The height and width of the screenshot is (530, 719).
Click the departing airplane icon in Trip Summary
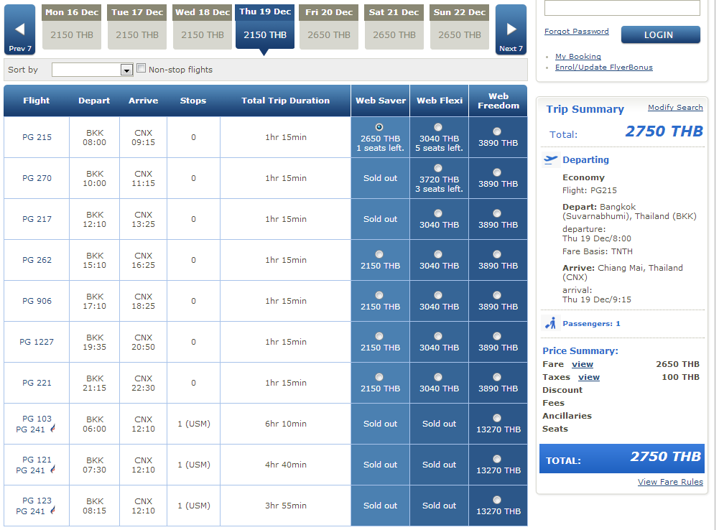(x=550, y=159)
